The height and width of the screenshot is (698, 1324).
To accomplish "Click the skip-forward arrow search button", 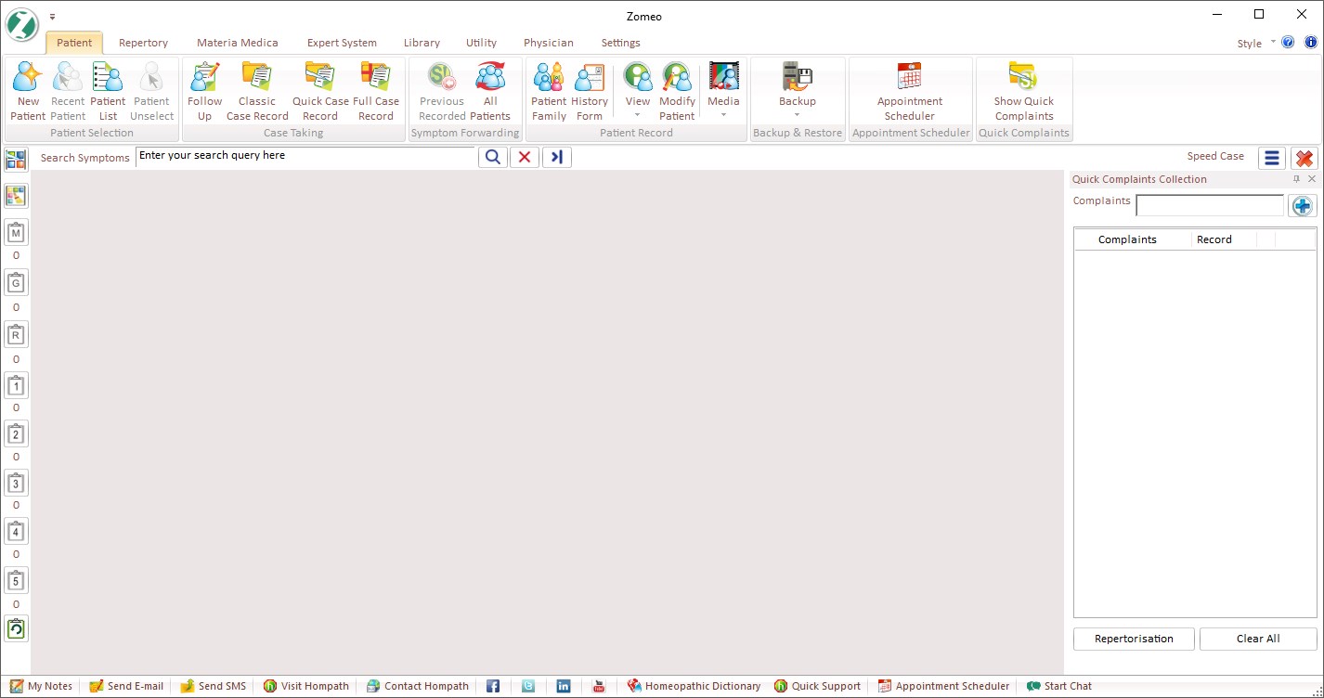I will tap(556, 157).
